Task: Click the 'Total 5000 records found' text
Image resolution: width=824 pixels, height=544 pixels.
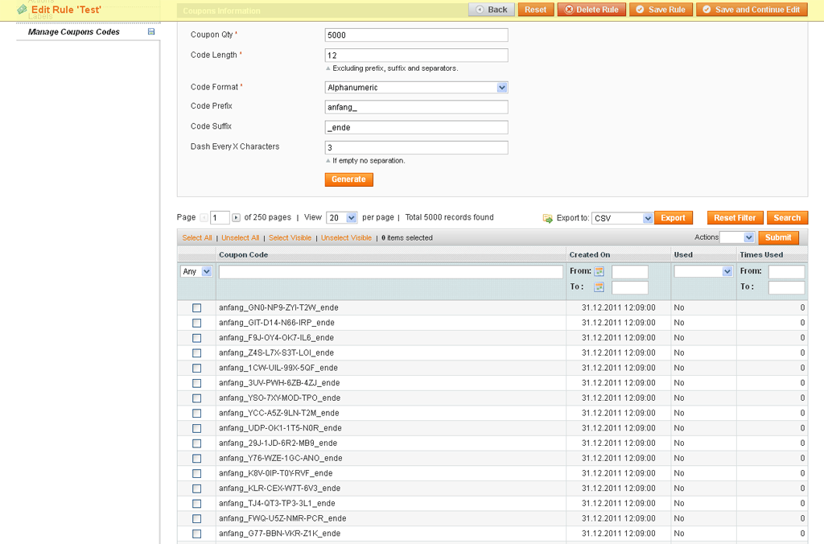Action: 449,217
